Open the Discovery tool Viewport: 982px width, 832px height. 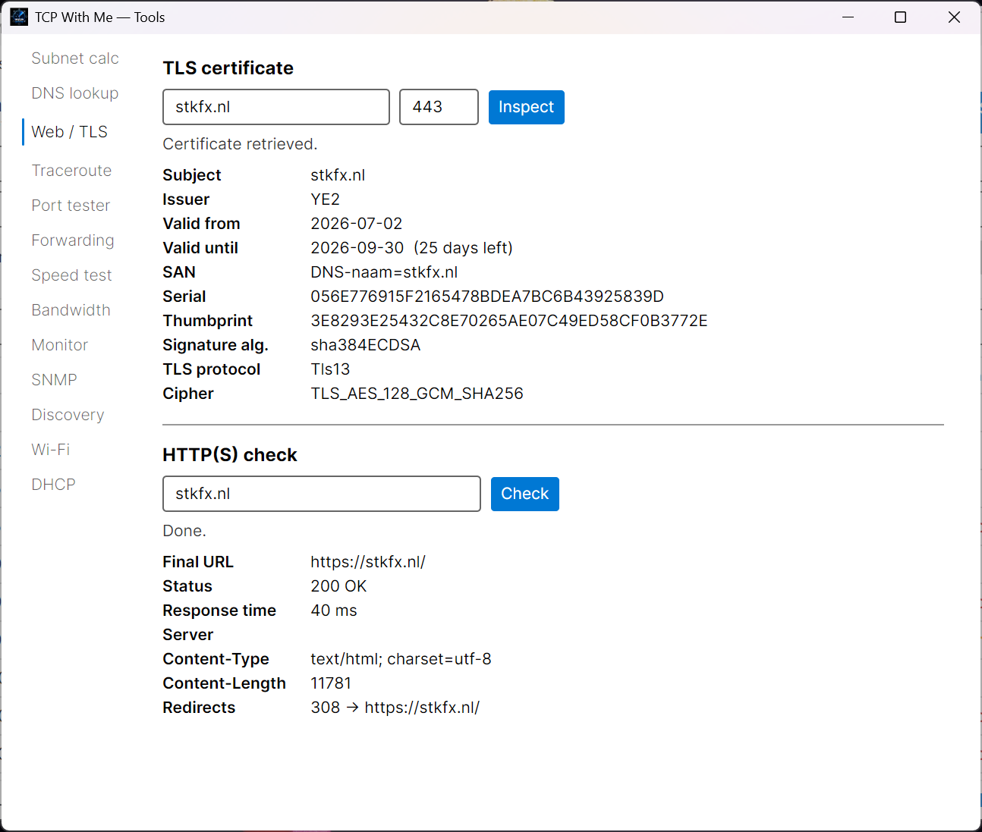point(68,415)
